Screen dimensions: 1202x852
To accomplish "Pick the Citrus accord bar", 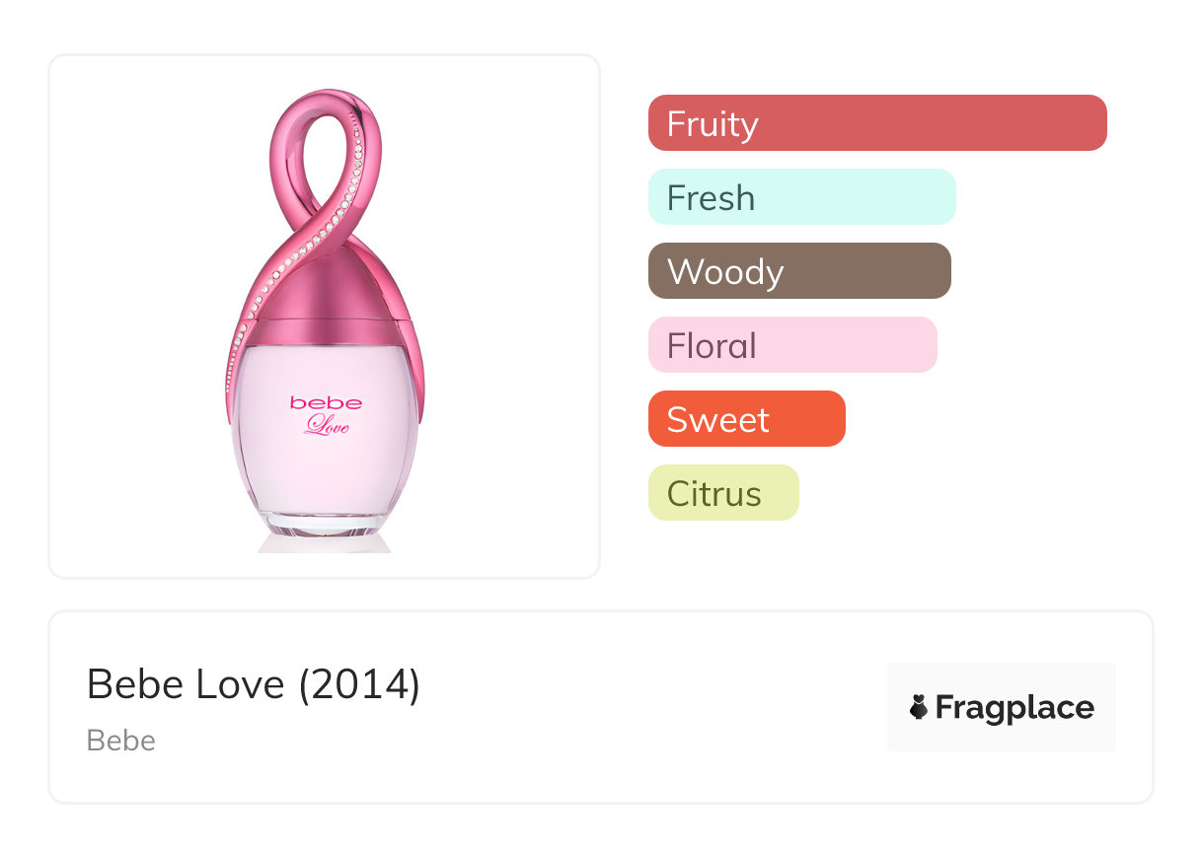I will pyautogui.click(x=722, y=493).
